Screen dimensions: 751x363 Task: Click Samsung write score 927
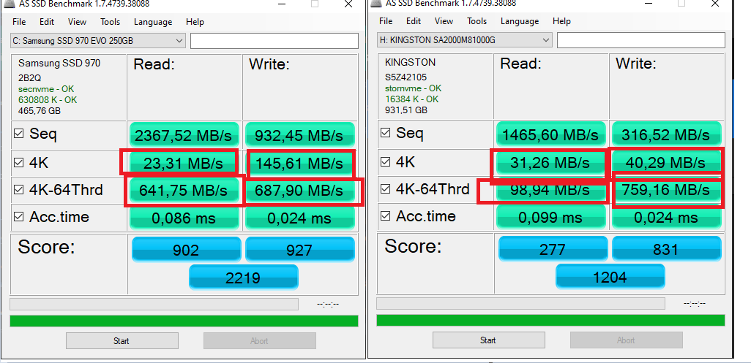coord(300,249)
